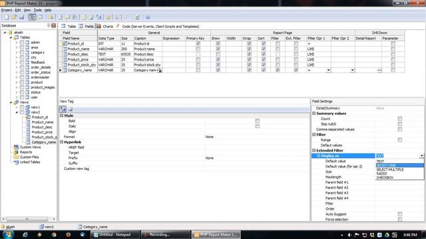This screenshot has height=239, width=426.
Task: Open the Windows Start menu
Action: [x=8, y=234]
